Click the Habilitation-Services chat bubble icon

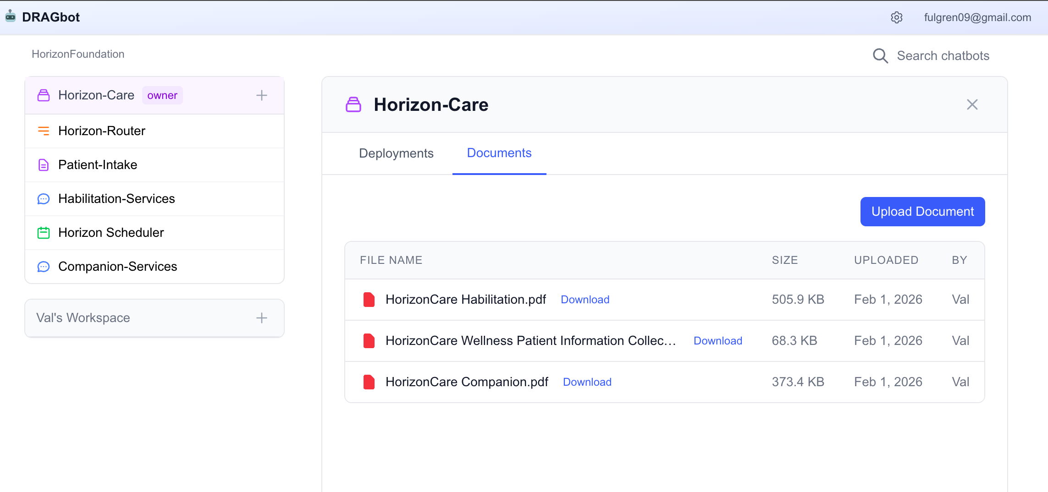pyautogui.click(x=43, y=198)
